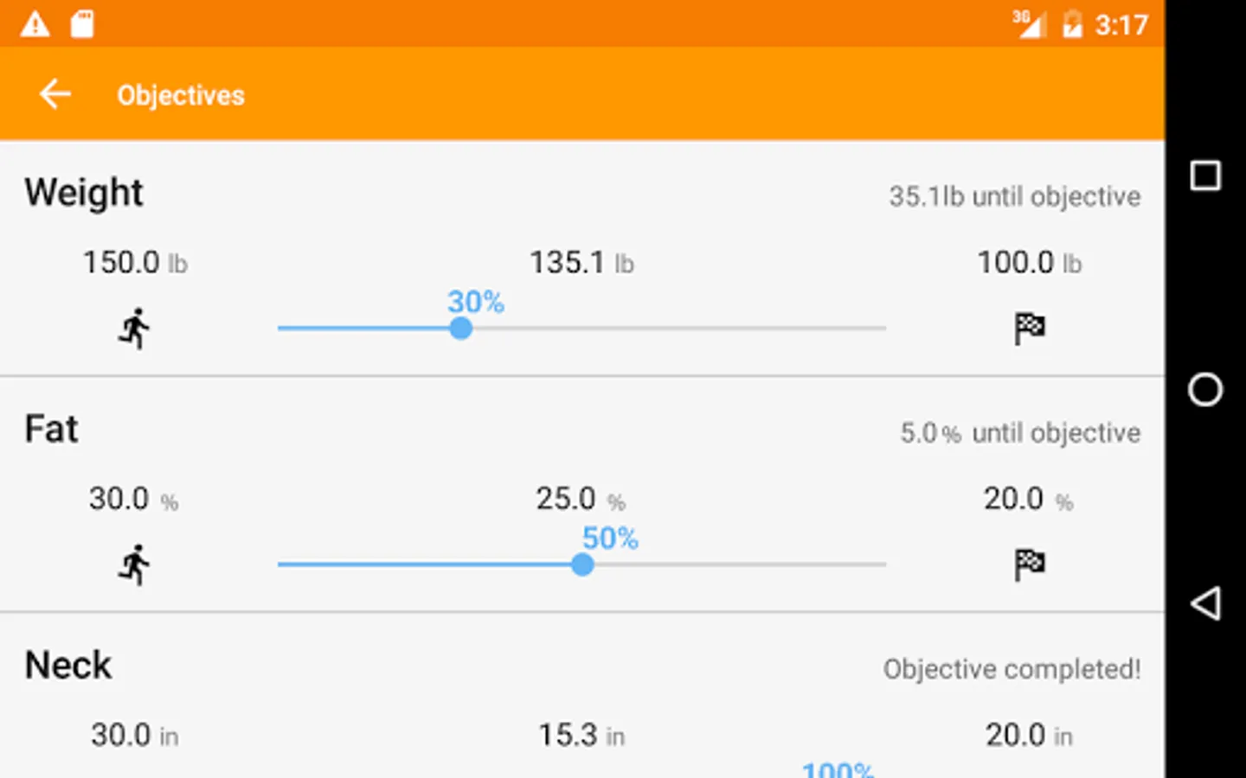
Task: Tap the Android home circle button
Action: tap(1205, 389)
